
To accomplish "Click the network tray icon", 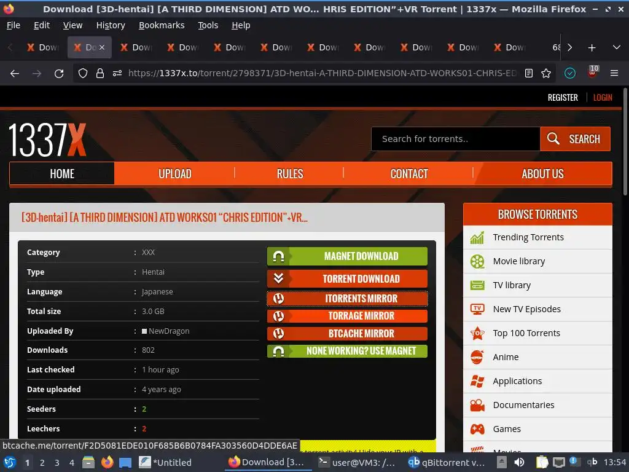I will (559, 462).
